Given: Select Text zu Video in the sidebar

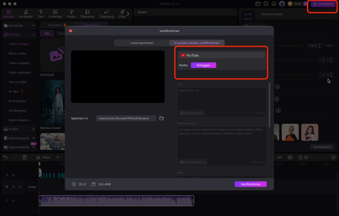Looking at the screenshot, I should (18, 82).
